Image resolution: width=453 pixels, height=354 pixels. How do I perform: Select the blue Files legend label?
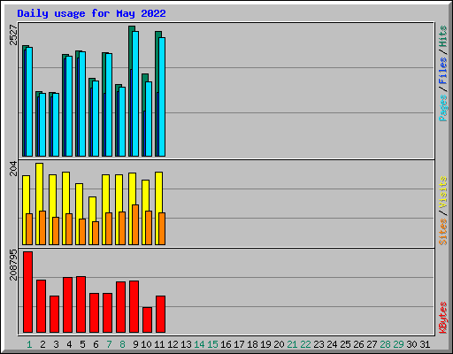tap(443, 70)
